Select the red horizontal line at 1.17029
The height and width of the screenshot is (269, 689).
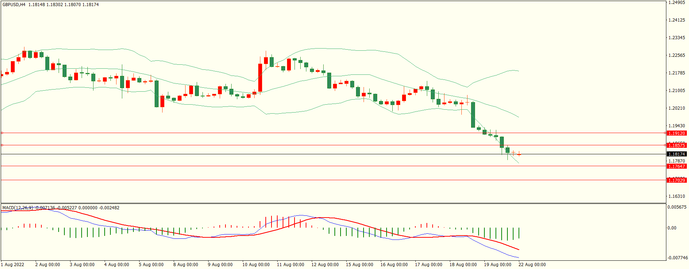[x=324, y=180]
